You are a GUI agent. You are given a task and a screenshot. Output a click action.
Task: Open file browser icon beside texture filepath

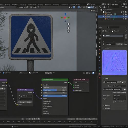pyautogui.click(x=125, y=90)
